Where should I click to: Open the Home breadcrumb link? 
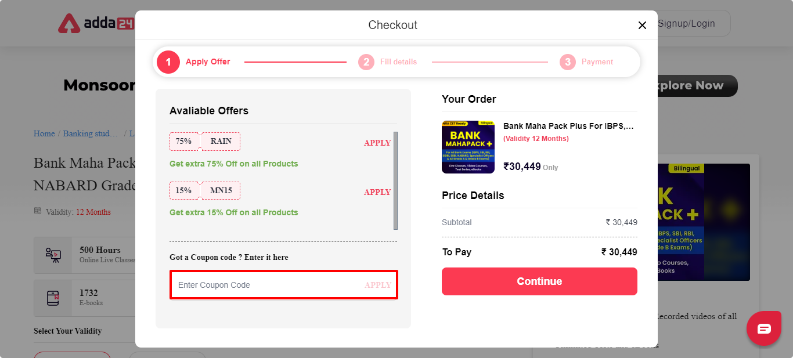44,133
